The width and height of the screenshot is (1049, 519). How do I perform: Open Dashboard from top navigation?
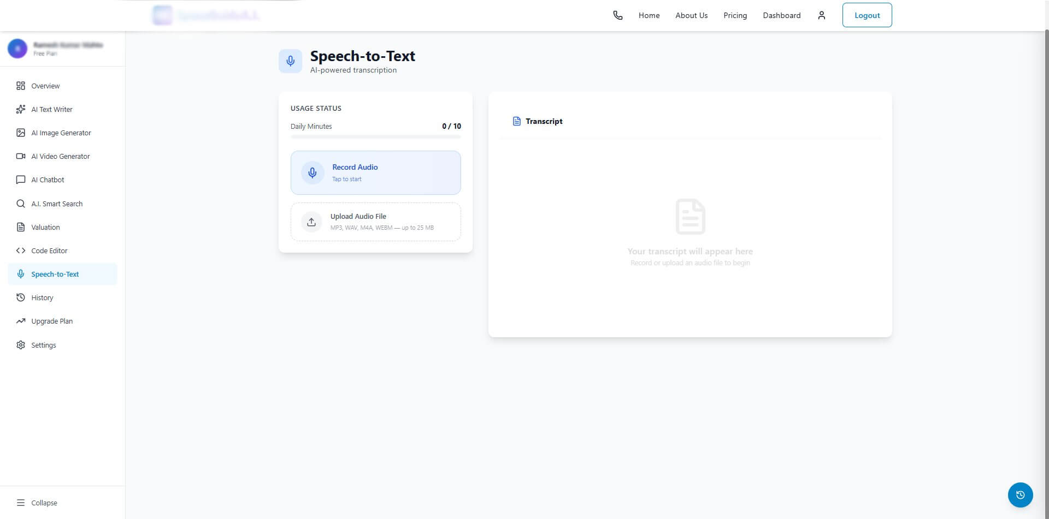coord(782,15)
